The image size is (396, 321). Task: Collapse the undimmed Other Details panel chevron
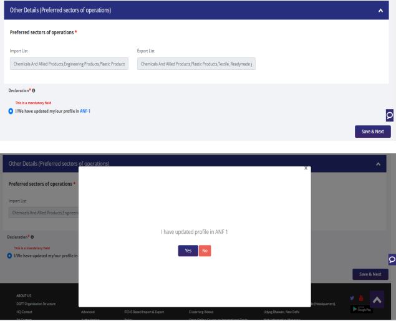tap(380, 11)
